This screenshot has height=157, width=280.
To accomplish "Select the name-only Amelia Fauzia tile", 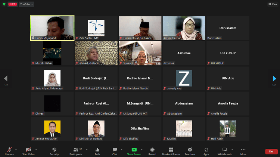I will [x=228, y=103].
